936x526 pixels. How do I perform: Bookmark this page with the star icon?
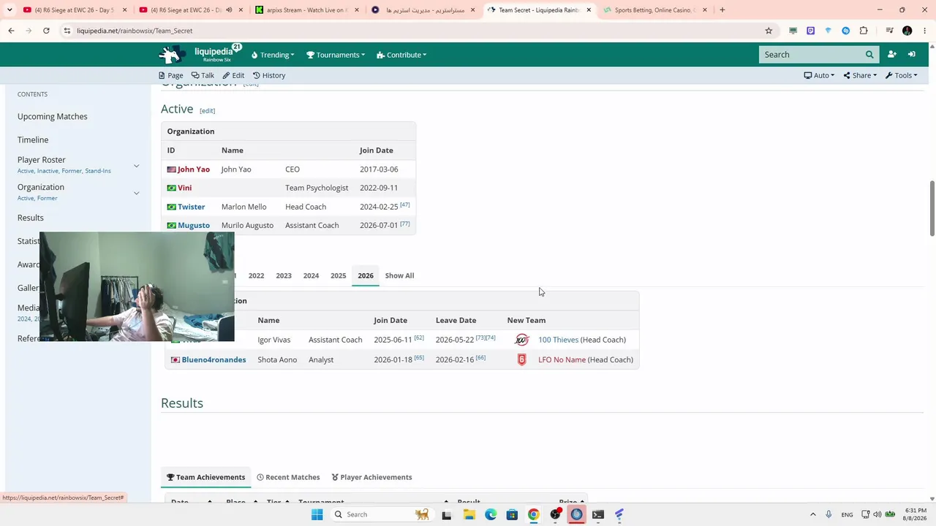pyautogui.click(x=769, y=31)
